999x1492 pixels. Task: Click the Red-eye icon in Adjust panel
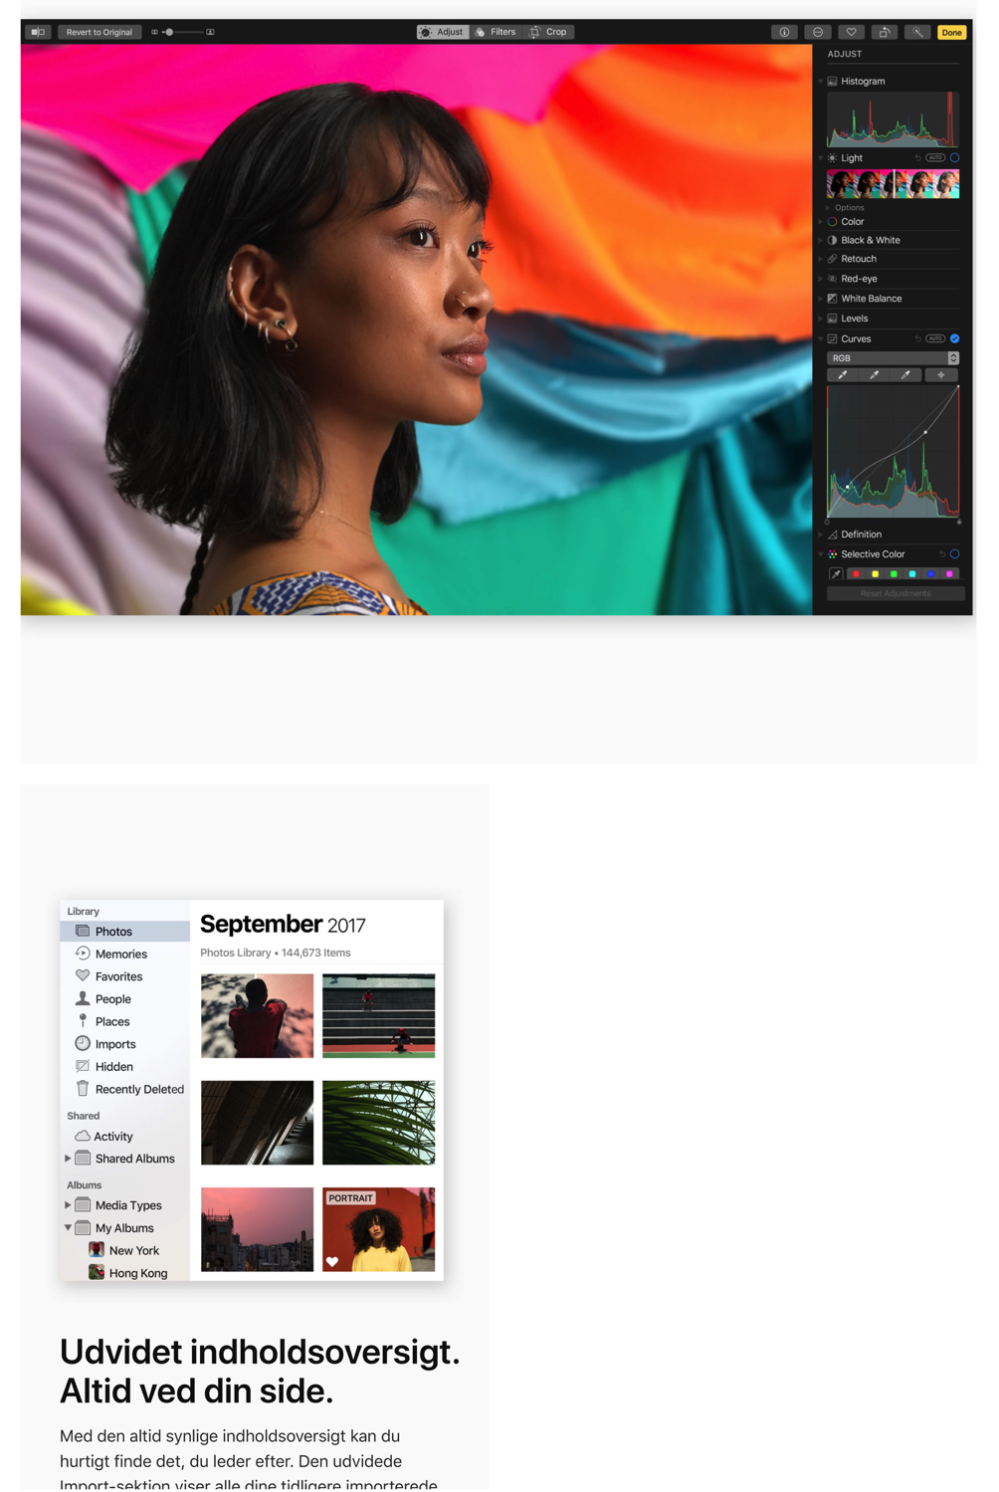pos(833,279)
